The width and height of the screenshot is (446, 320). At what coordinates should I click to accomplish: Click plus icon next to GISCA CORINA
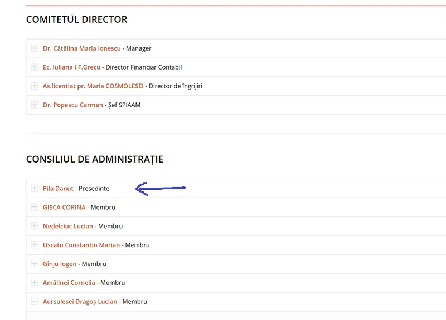tap(35, 207)
